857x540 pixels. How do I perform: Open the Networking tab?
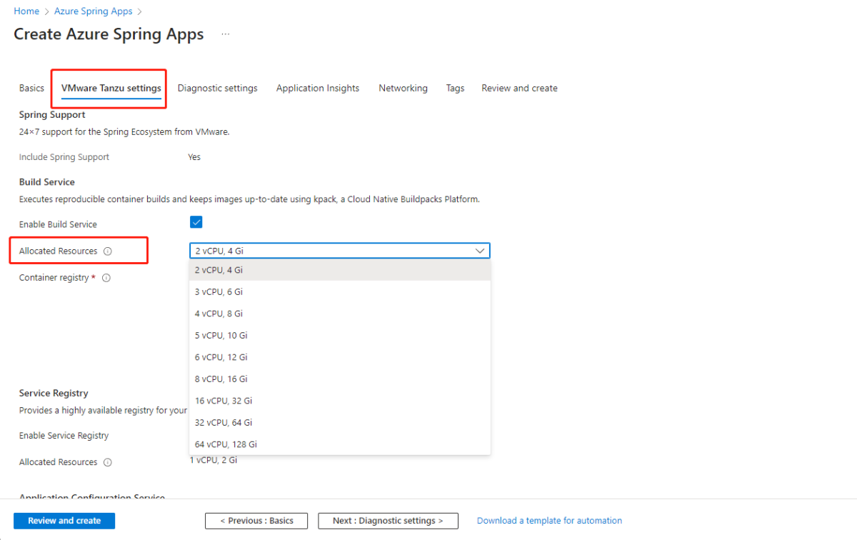pos(404,89)
